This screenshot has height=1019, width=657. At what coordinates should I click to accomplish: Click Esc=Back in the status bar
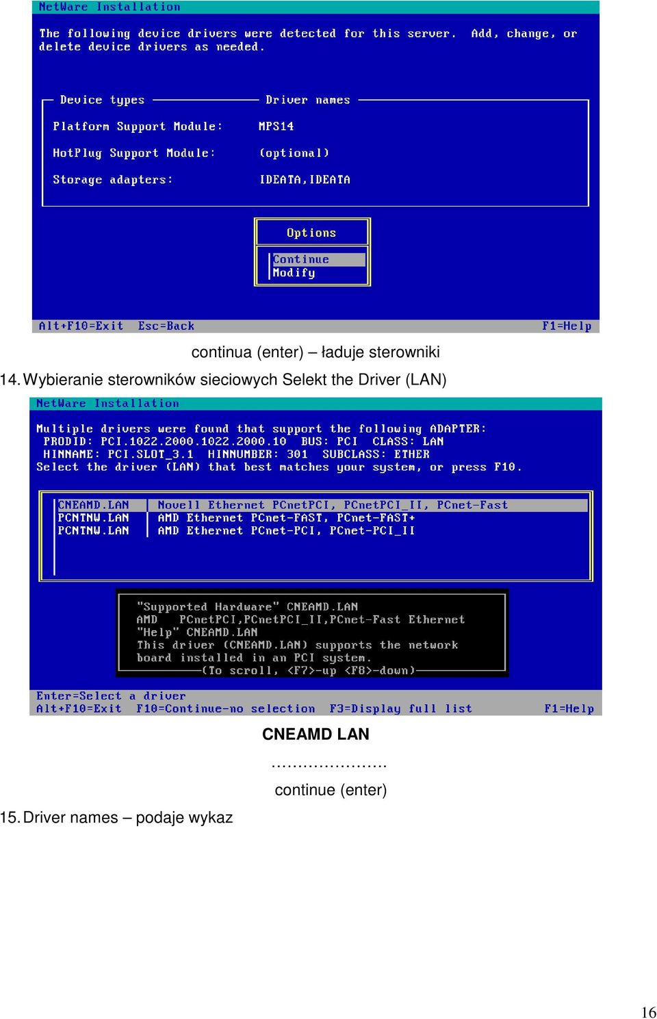[166, 326]
